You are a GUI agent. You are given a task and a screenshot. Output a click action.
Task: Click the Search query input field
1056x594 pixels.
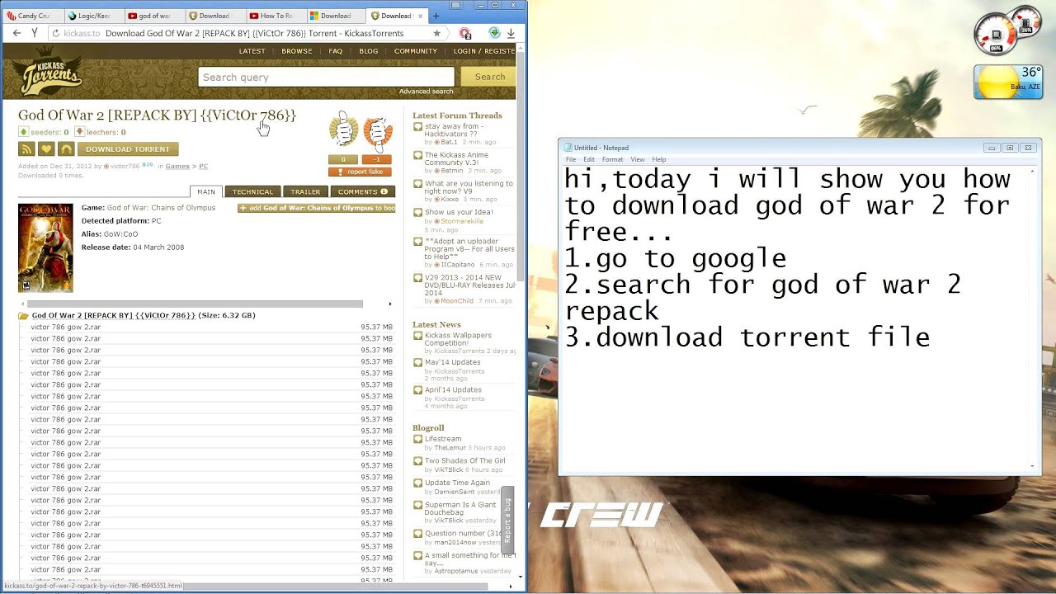(x=327, y=77)
